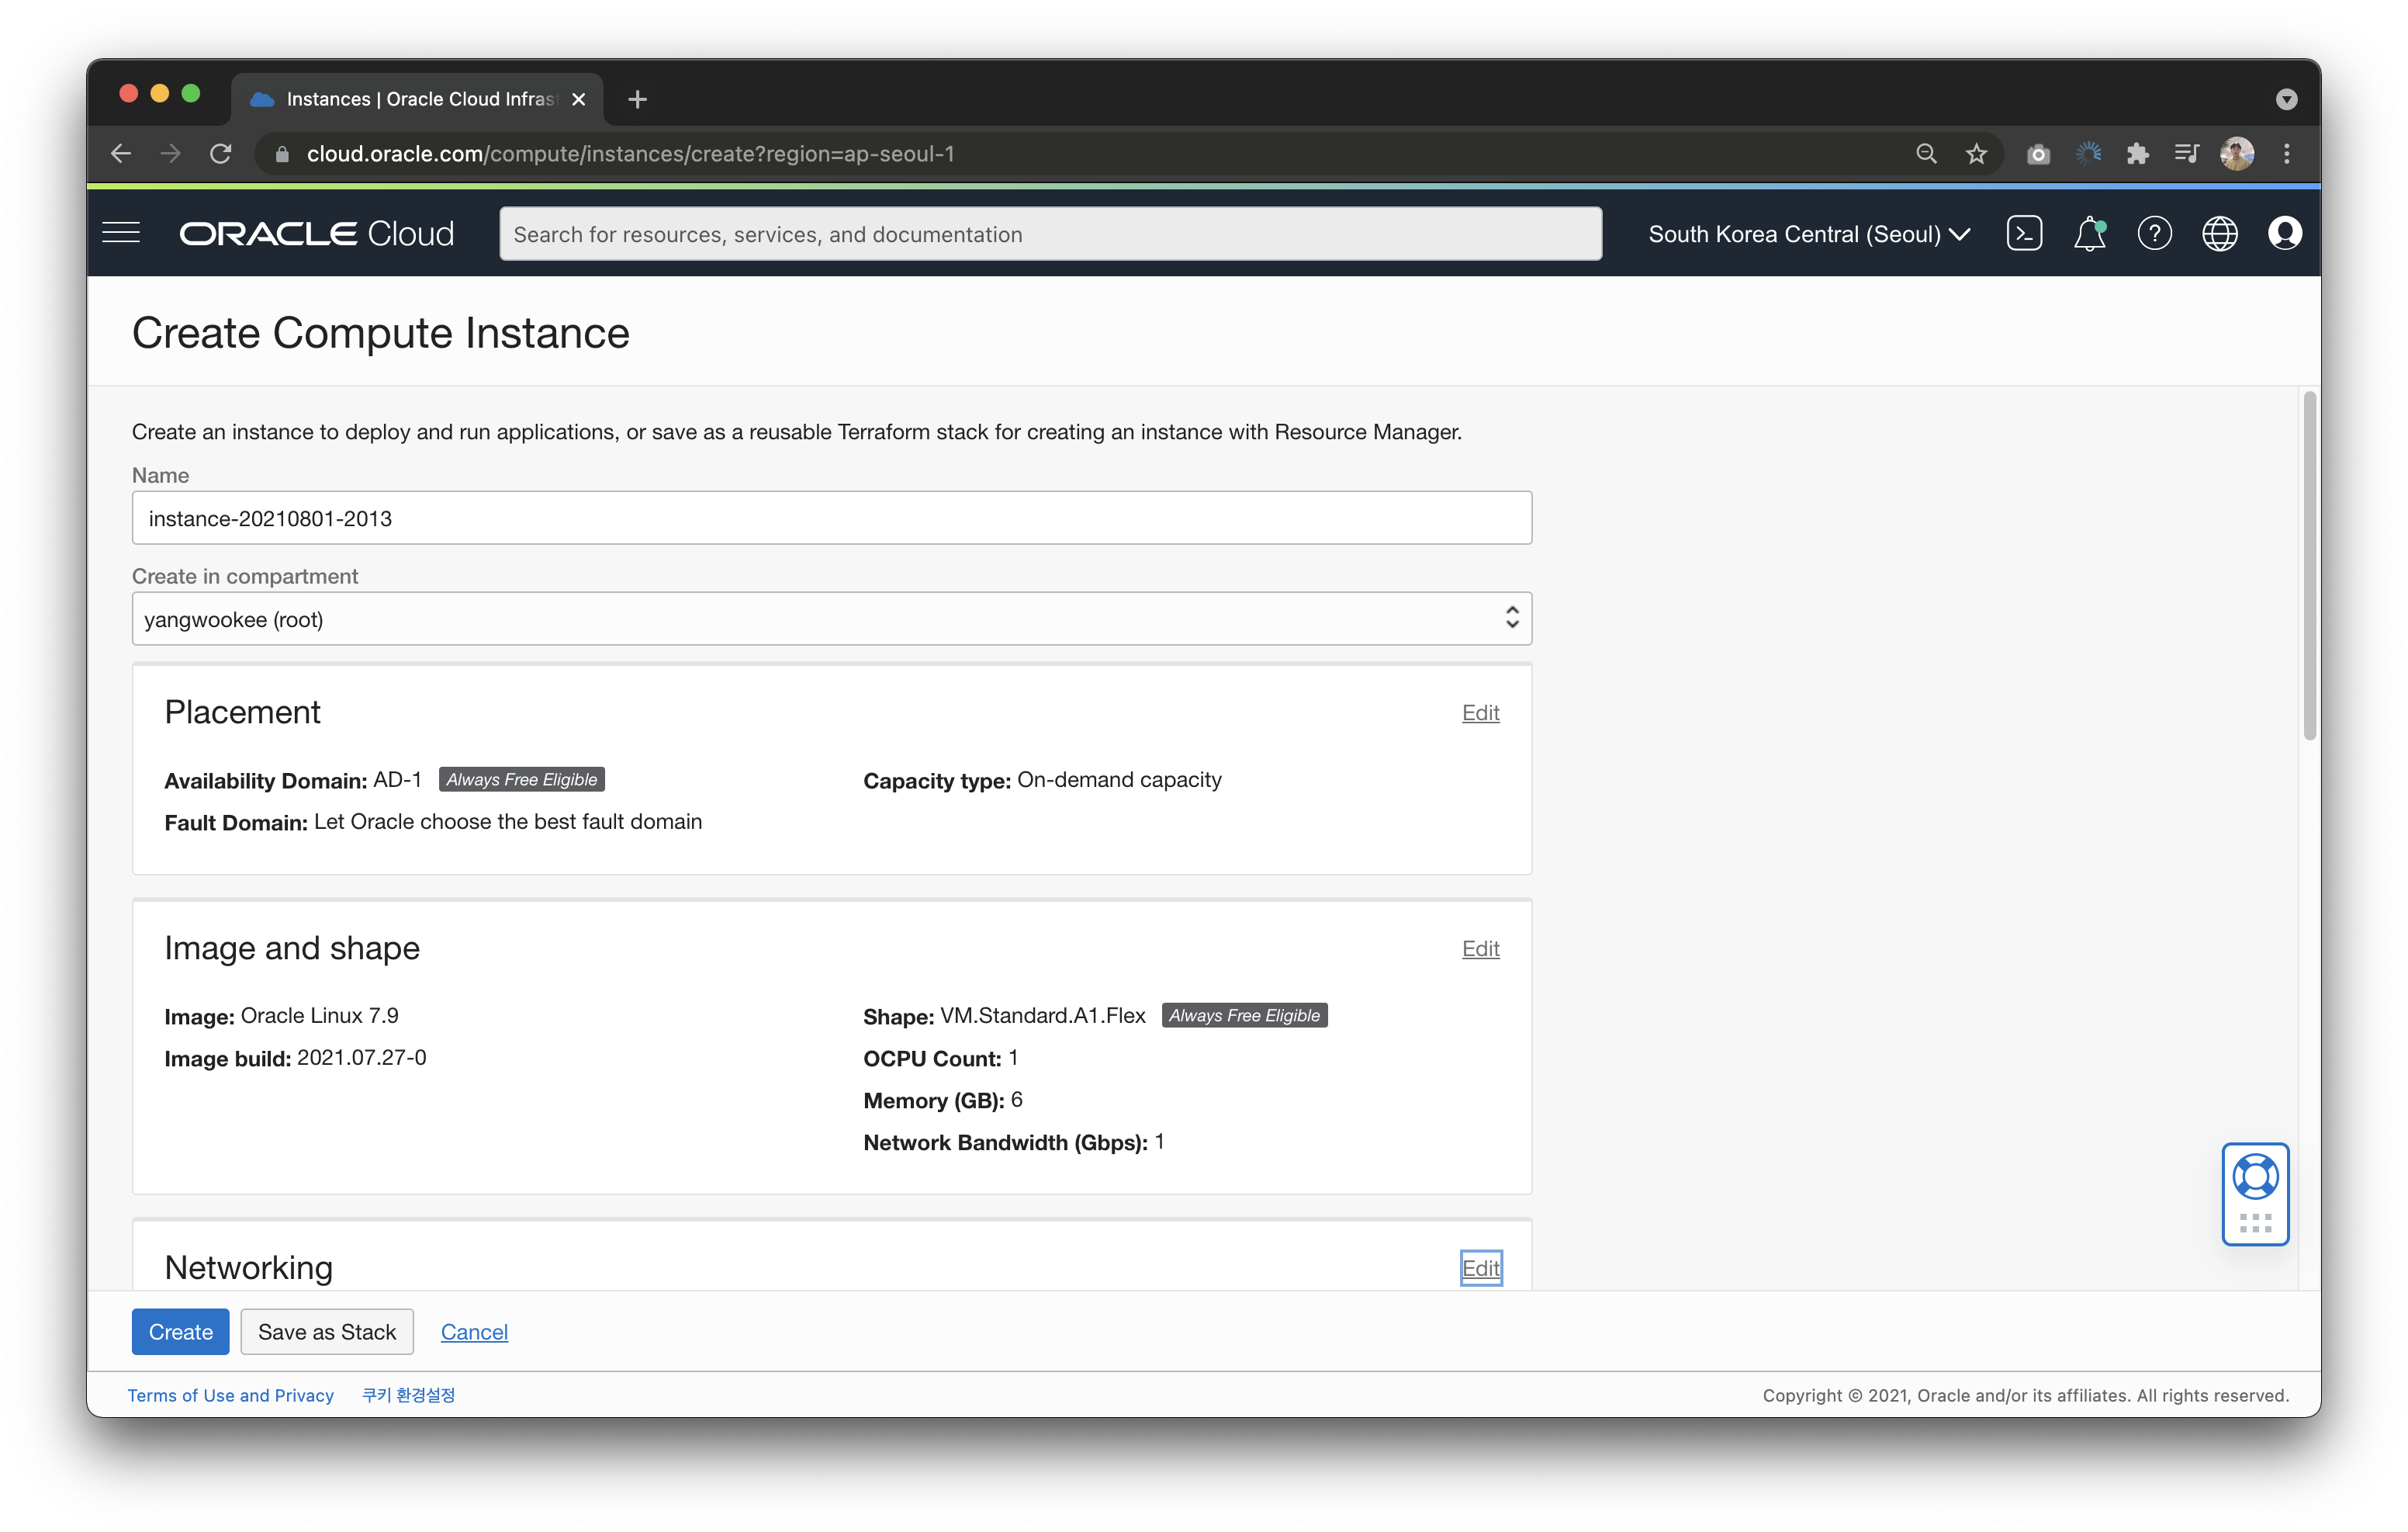Open the user profile avatar icon in Oracle header
Screen dimensions: 2408x1532
(2285, 233)
